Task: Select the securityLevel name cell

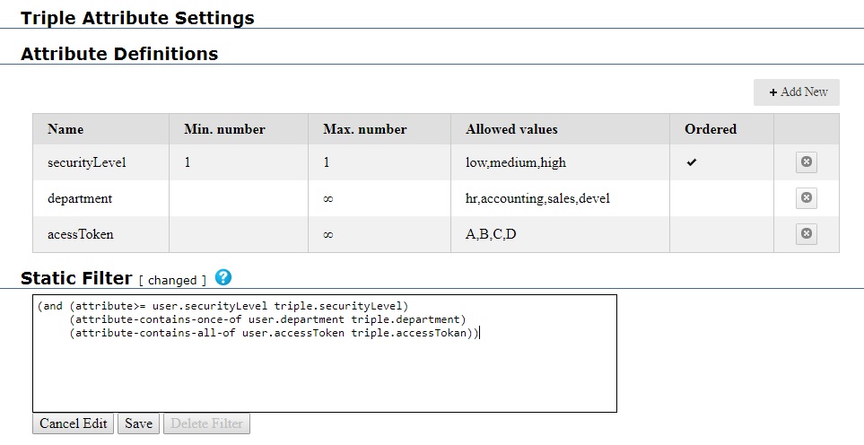Action: (x=87, y=162)
